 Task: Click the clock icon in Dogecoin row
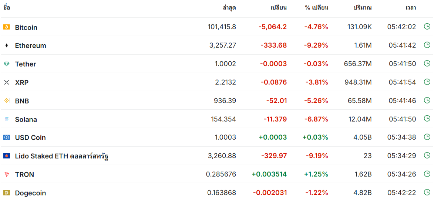click(427, 192)
